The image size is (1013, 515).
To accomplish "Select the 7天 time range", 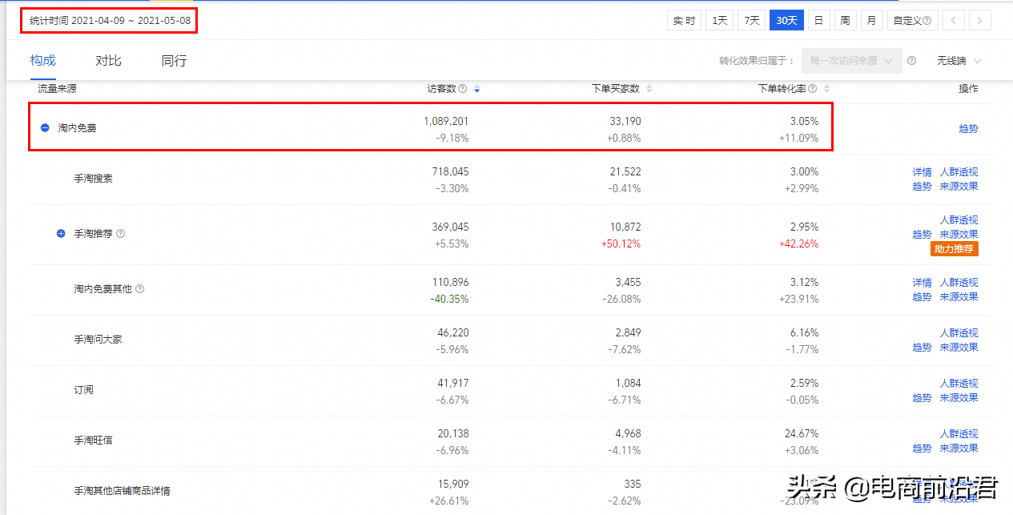I will point(751,21).
